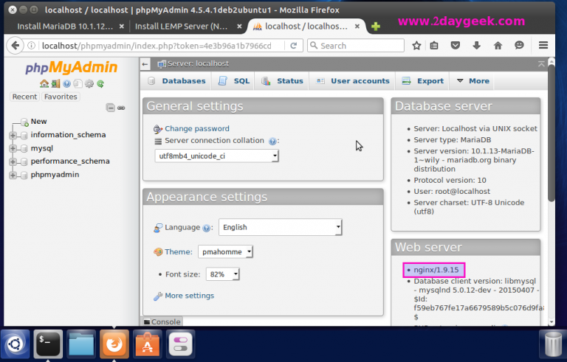Collapse all tree items in navigation panel
567x362 pixels.
click(x=110, y=108)
